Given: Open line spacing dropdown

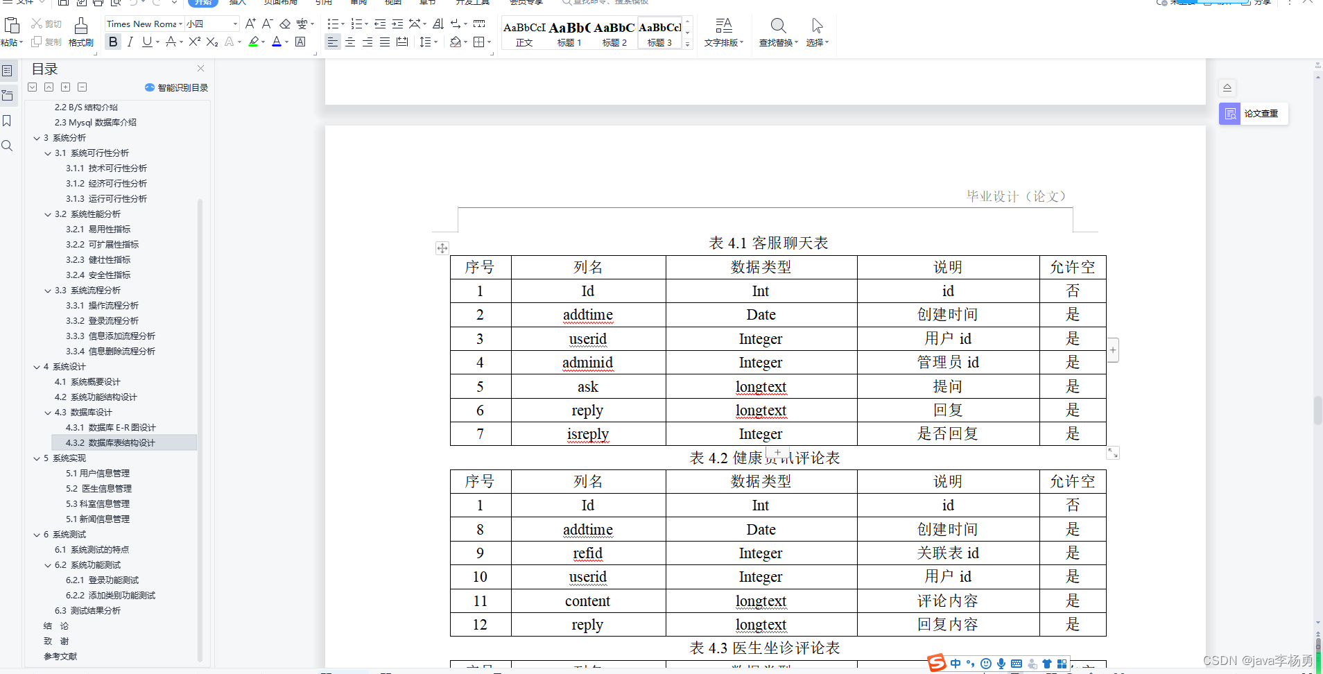Looking at the screenshot, I should [435, 42].
